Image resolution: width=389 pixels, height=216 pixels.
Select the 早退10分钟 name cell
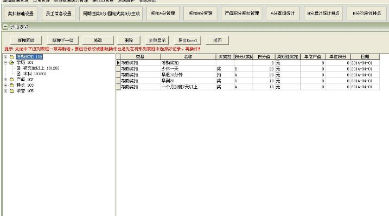(x=188, y=75)
